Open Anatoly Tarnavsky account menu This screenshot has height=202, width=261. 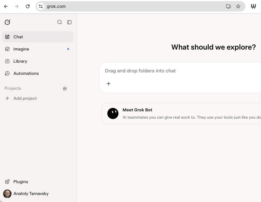coord(38,194)
